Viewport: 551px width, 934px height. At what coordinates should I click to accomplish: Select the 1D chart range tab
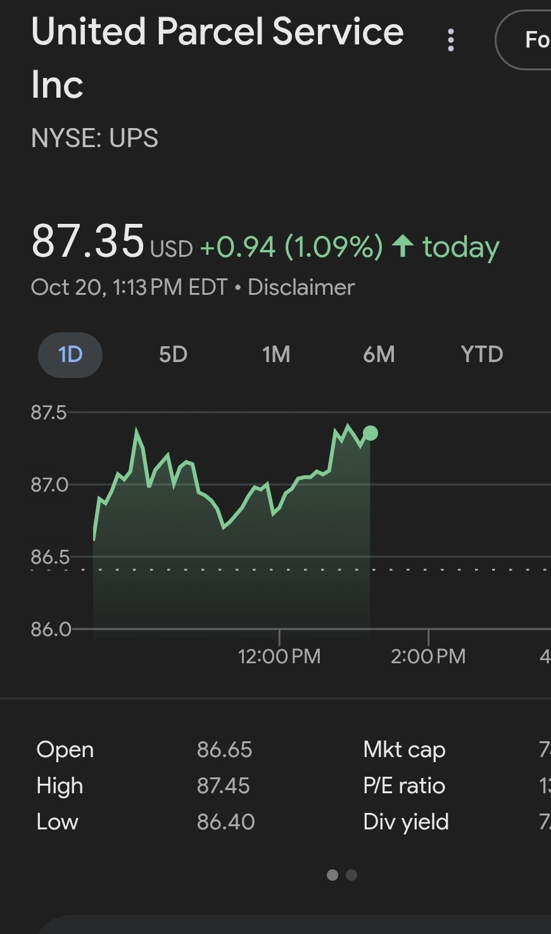70,354
